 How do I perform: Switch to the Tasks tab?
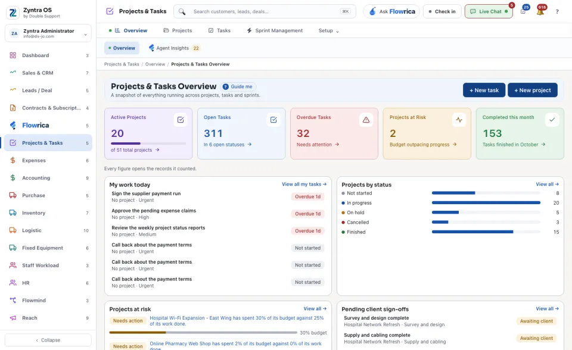[219, 30]
